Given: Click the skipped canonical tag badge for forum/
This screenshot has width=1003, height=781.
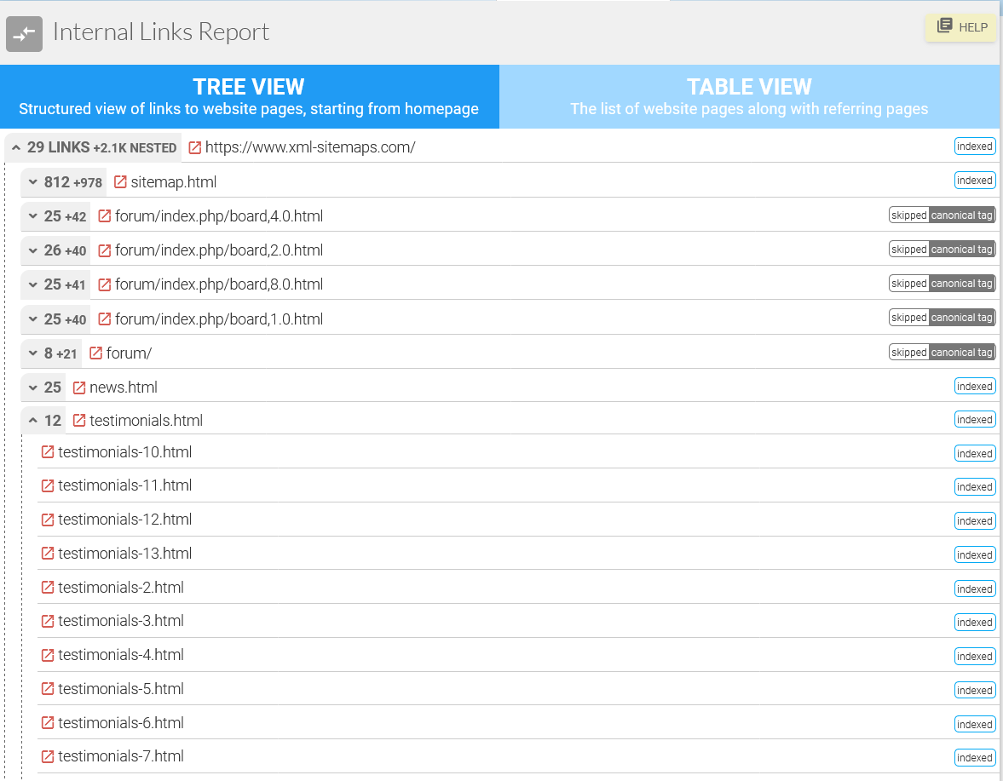Looking at the screenshot, I should tap(942, 352).
